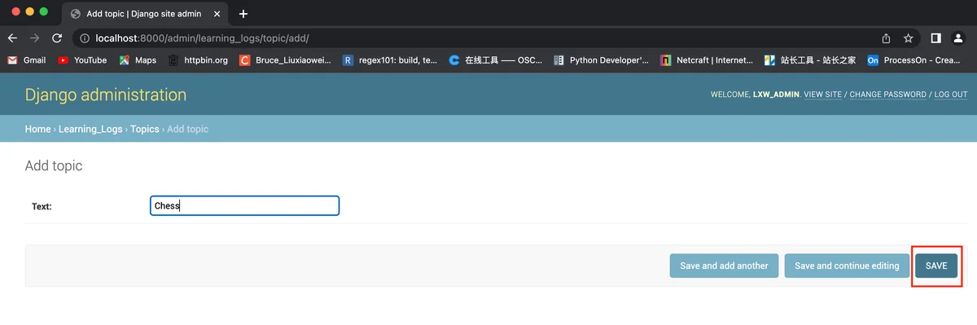Click the VIEW SITE link
The image size is (977, 325).
822,94
